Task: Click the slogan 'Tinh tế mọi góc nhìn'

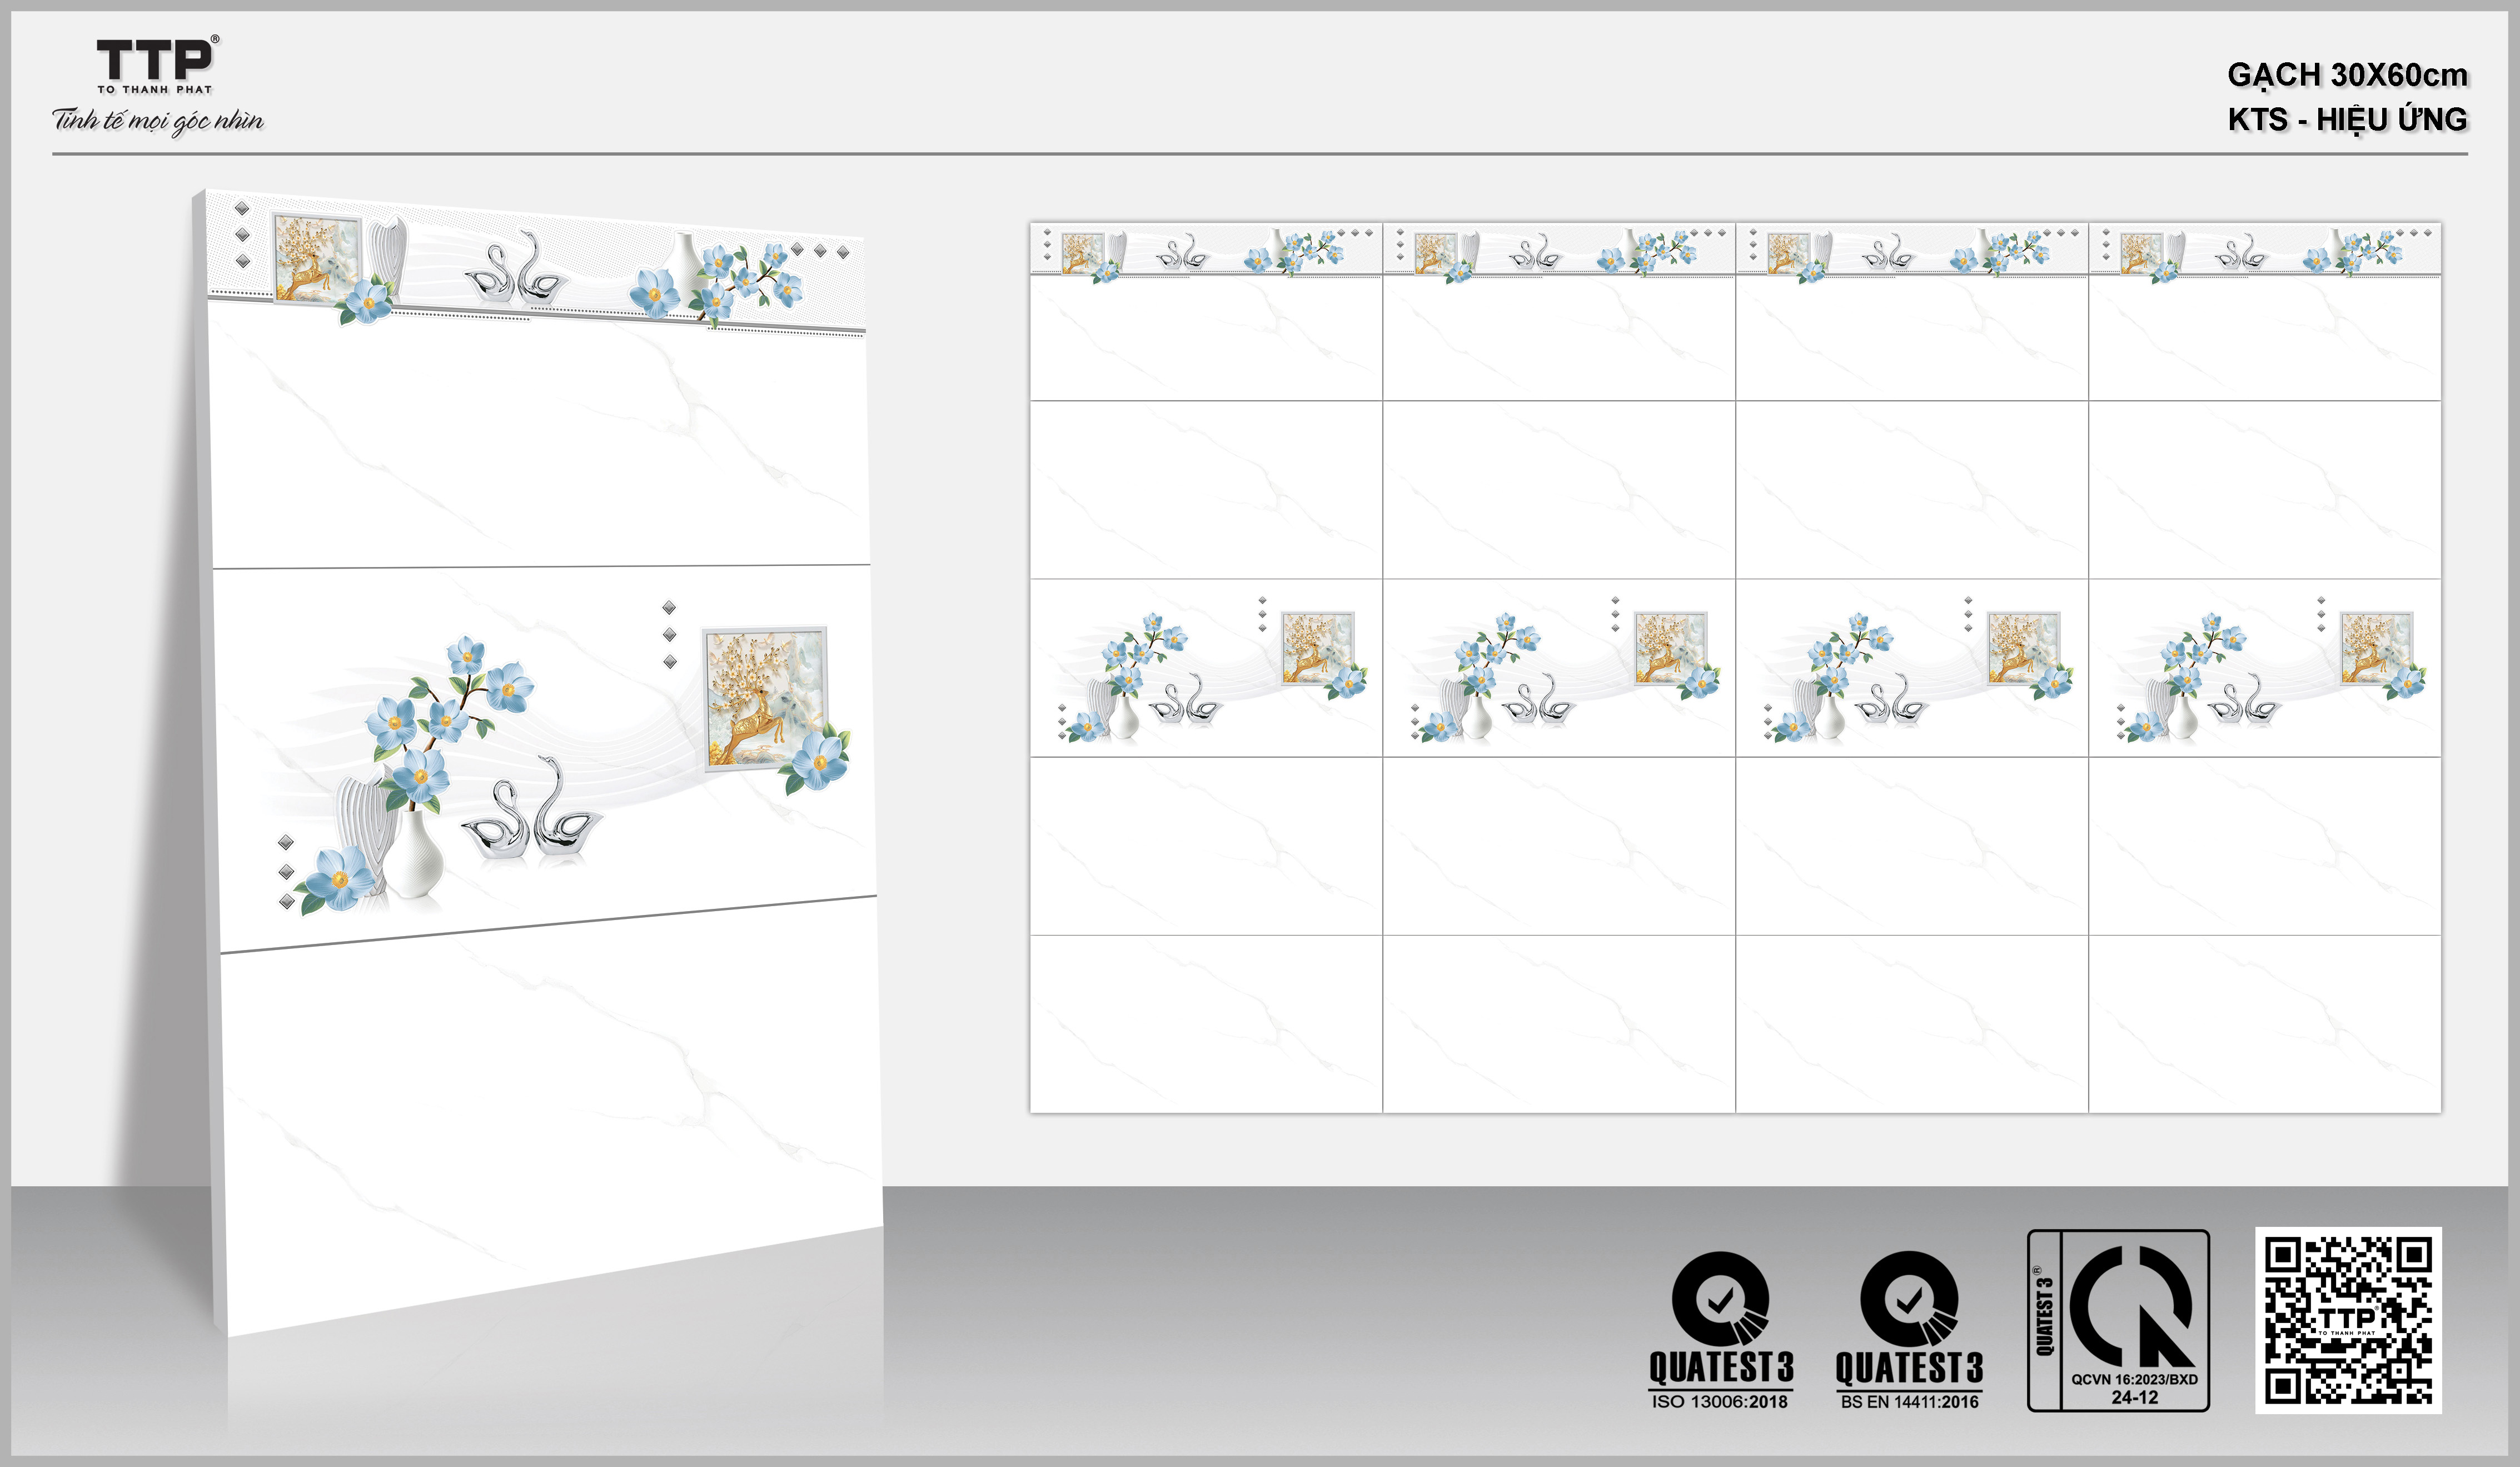Action: click(158, 121)
